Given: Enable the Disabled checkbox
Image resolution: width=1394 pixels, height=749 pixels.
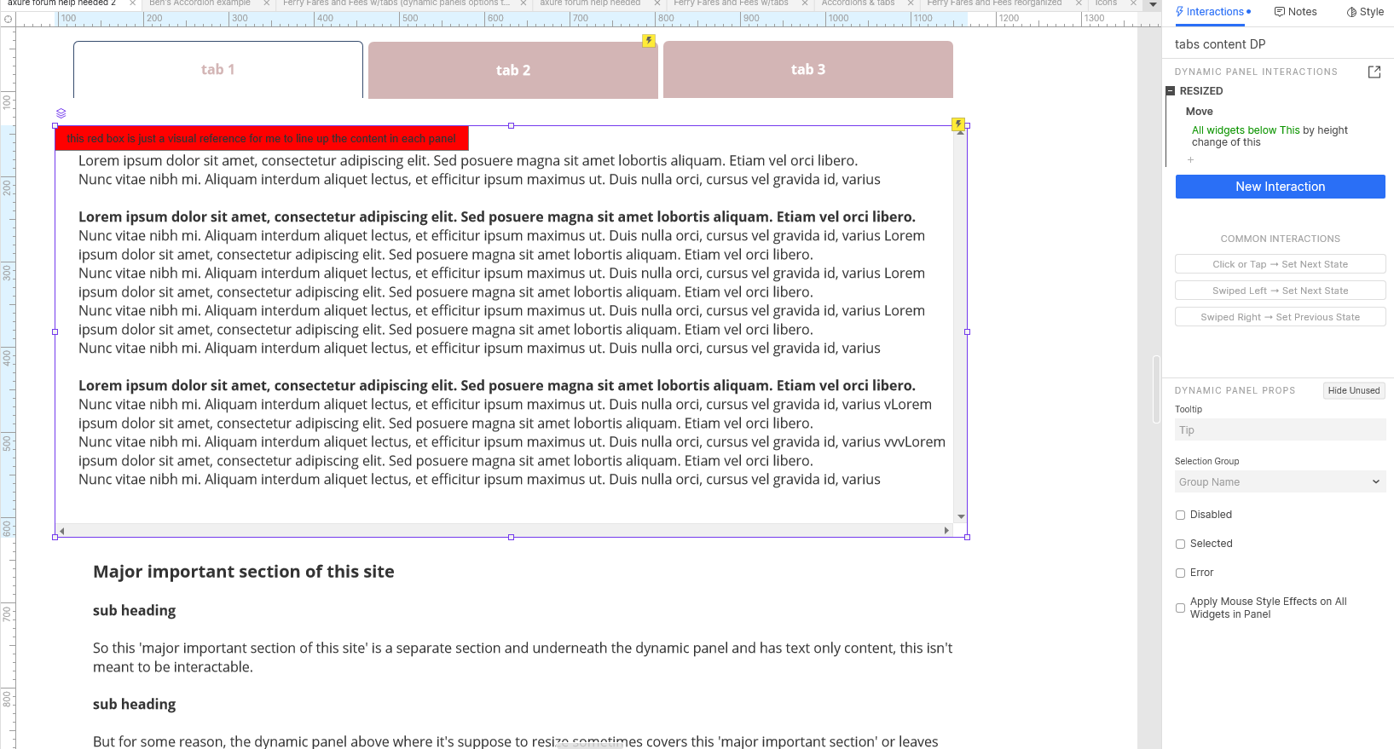Looking at the screenshot, I should click(x=1181, y=516).
